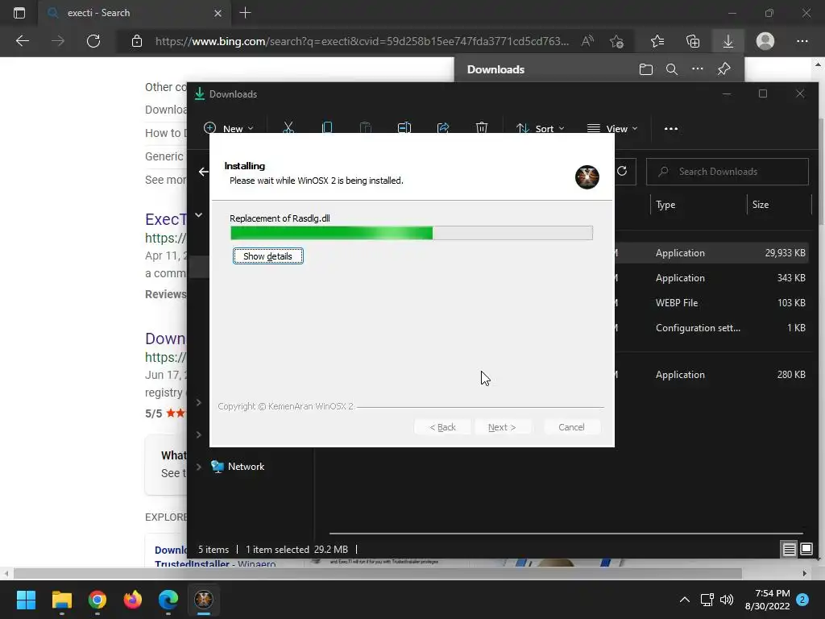Click the Cut scissors icon in Explorer toolbar
This screenshot has height=619, width=825.
pyautogui.click(x=288, y=128)
